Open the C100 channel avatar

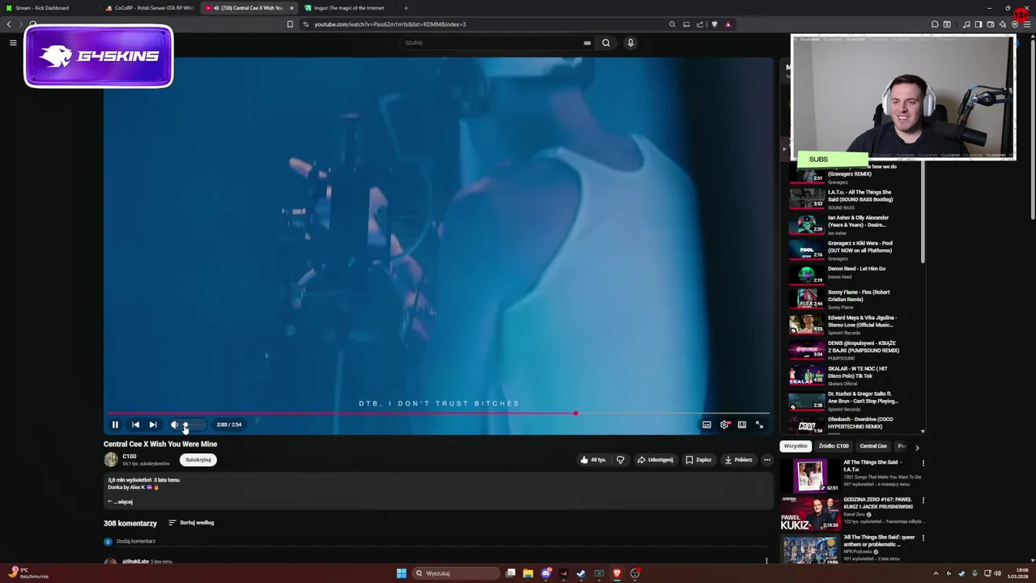point(111,460)
